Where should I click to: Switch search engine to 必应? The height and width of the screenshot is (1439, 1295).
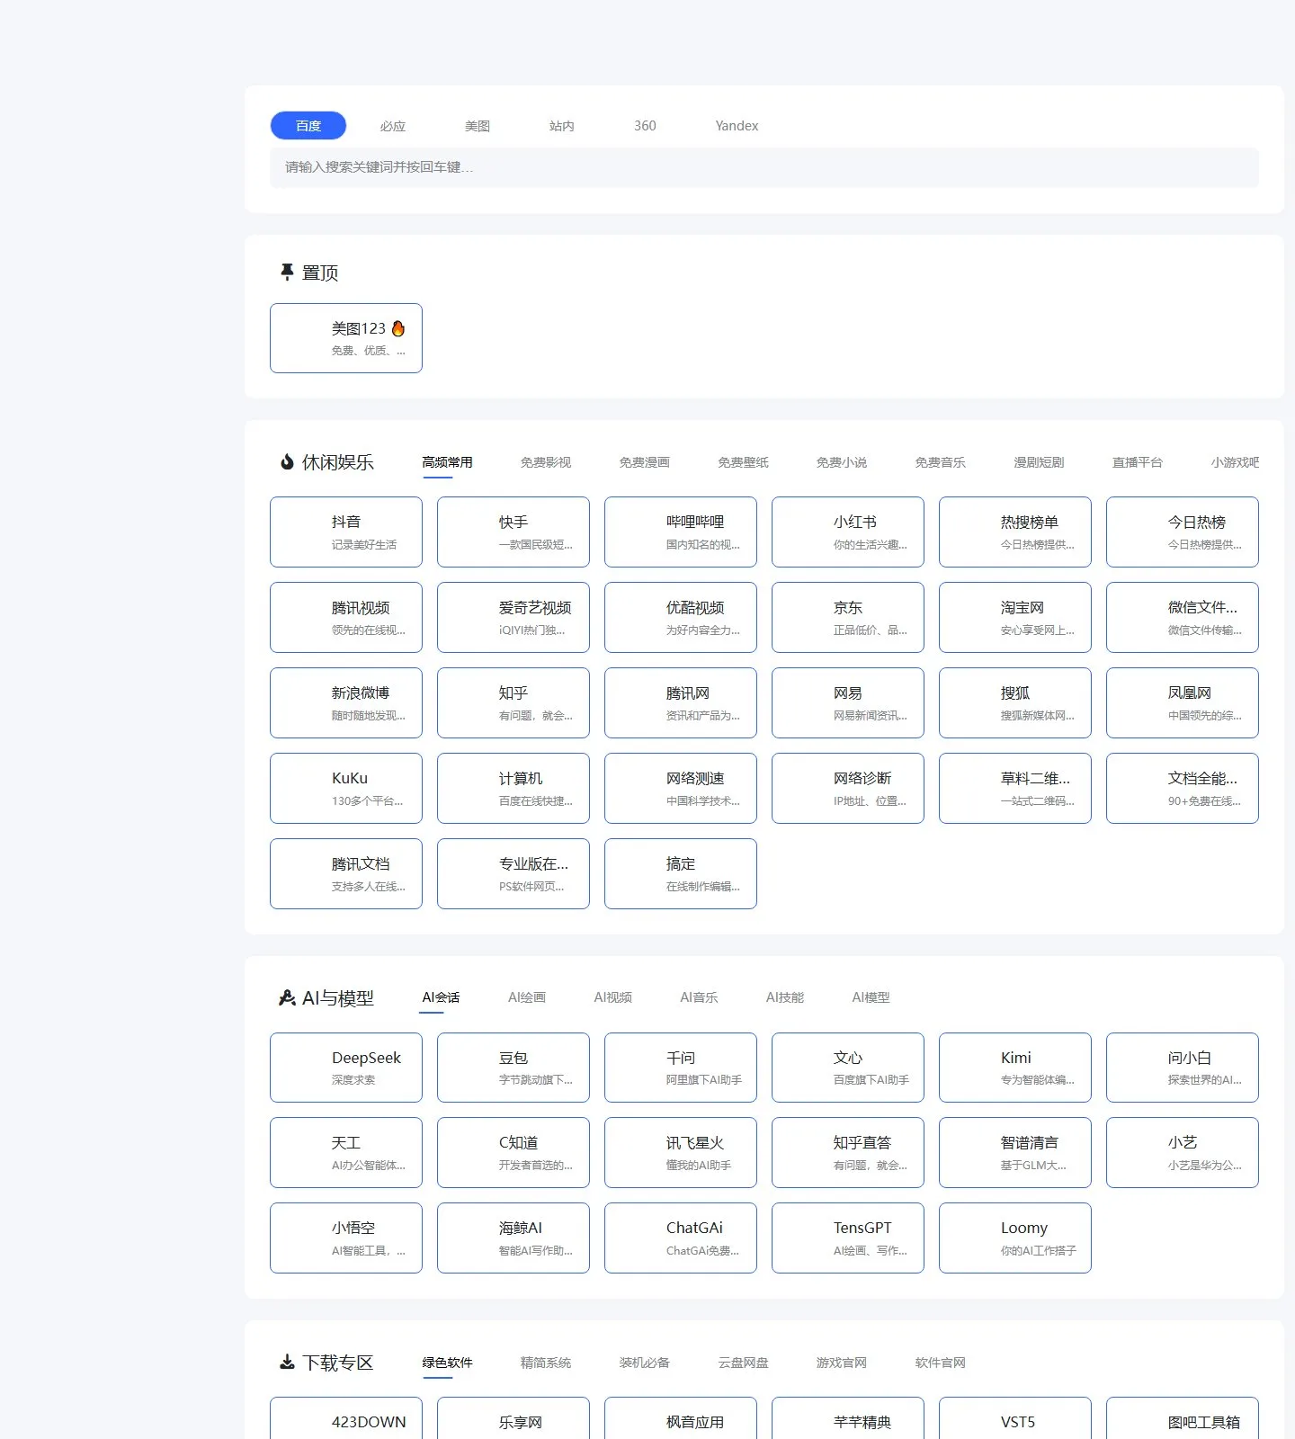click(x=393, y=126)
